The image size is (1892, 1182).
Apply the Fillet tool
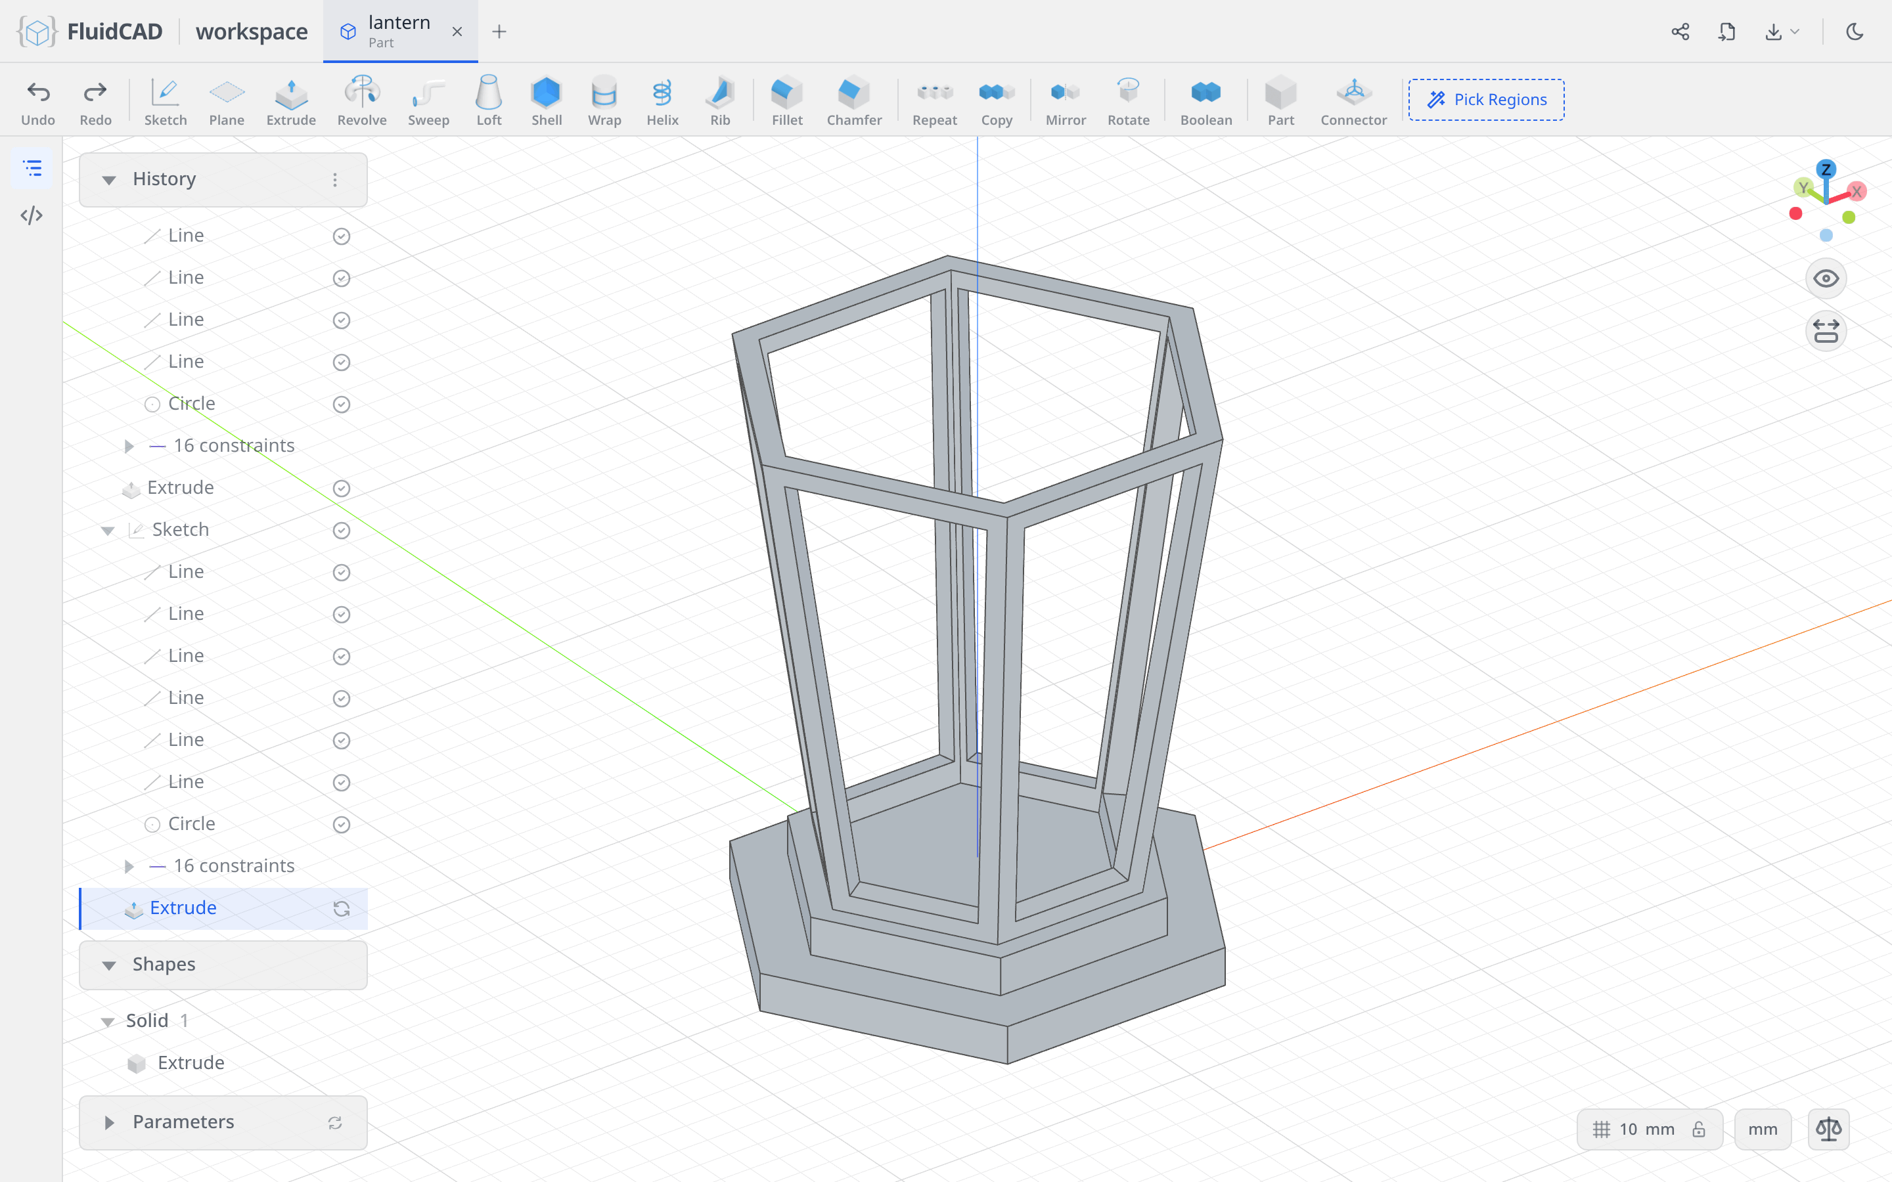pos(786,100)
